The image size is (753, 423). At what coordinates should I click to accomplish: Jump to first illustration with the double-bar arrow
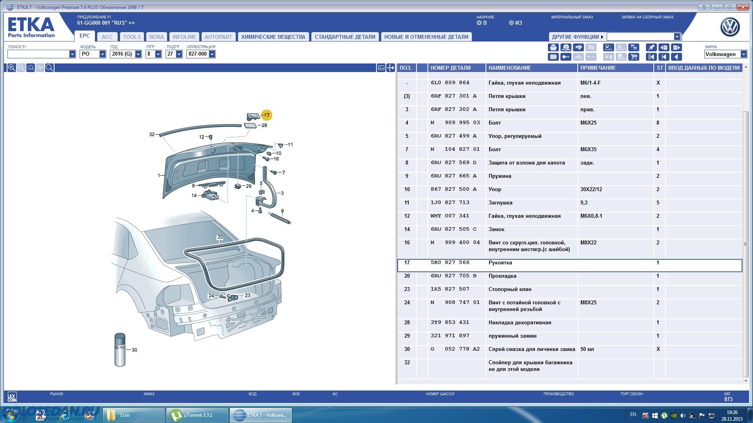[x=651, y=57]
